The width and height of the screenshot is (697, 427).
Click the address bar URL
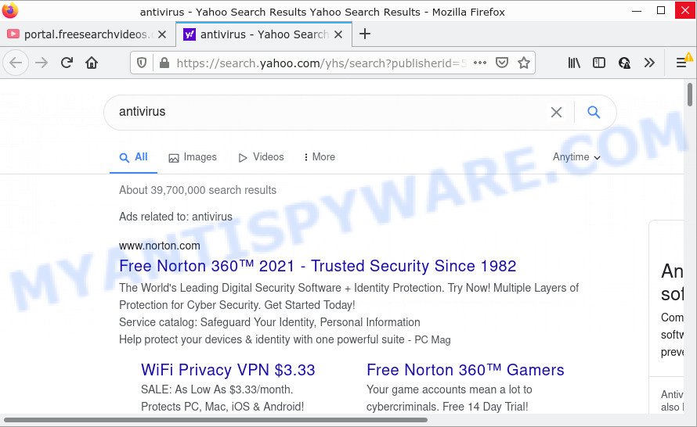point(321,63)
